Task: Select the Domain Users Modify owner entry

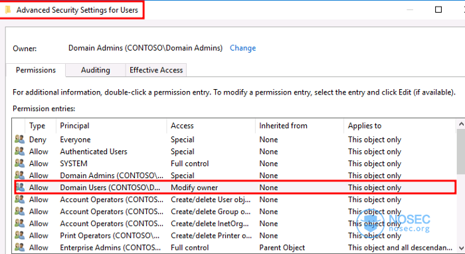Action: 234,188
